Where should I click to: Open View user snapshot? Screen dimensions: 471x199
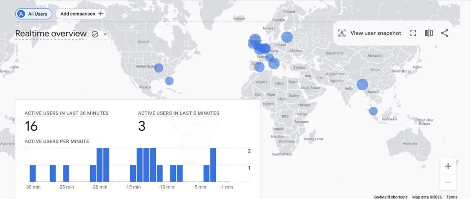coord(370,33)
